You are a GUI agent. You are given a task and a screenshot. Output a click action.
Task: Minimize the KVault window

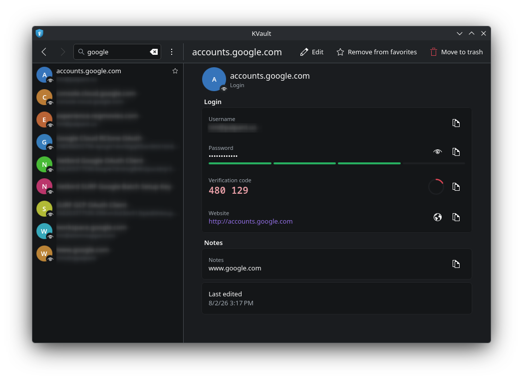pyautogui.click(x=460, y=33)
